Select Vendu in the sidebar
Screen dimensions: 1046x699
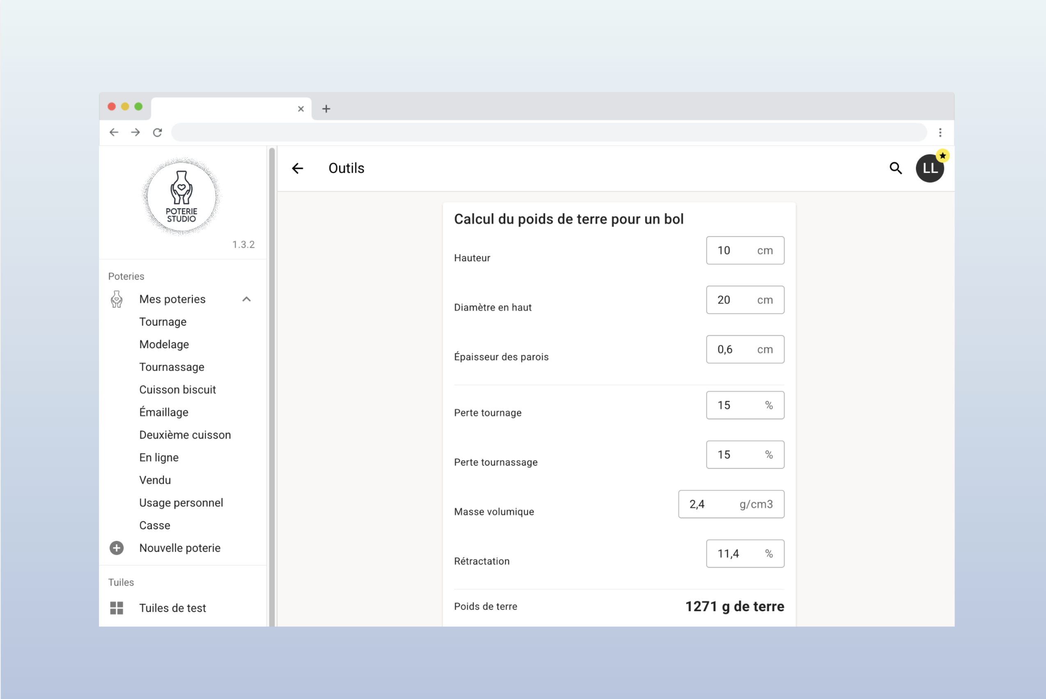pyautogui.click(x=155, y=480)
